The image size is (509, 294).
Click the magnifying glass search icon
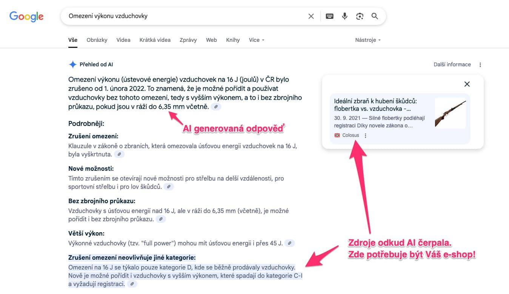[375, 16]
